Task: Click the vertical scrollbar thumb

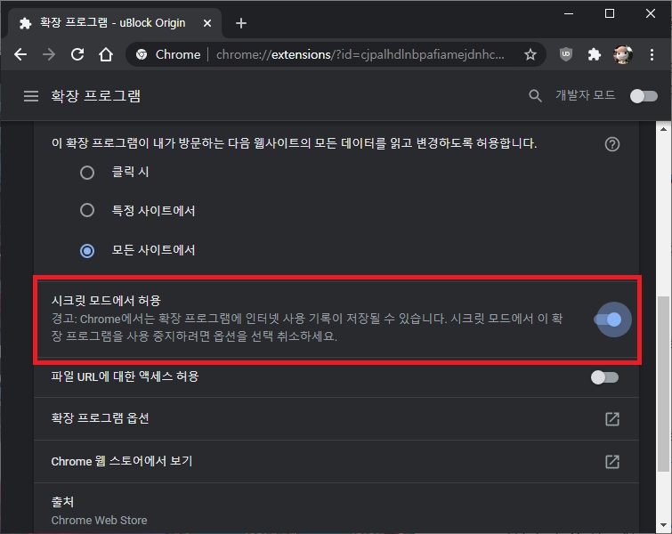Action: point(663,384)
